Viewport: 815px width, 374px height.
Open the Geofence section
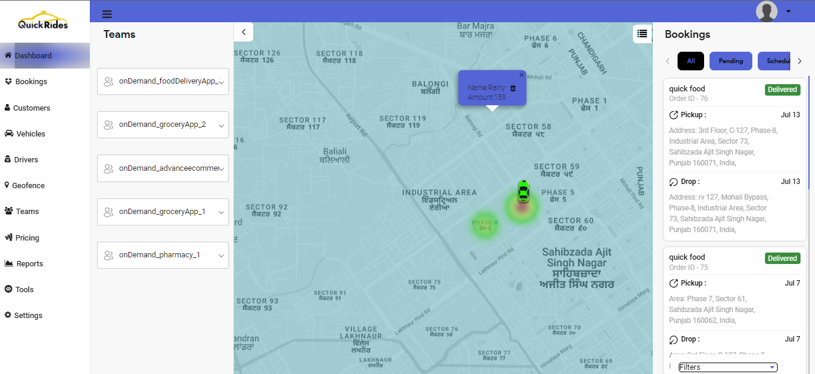[x=28, y=185]
